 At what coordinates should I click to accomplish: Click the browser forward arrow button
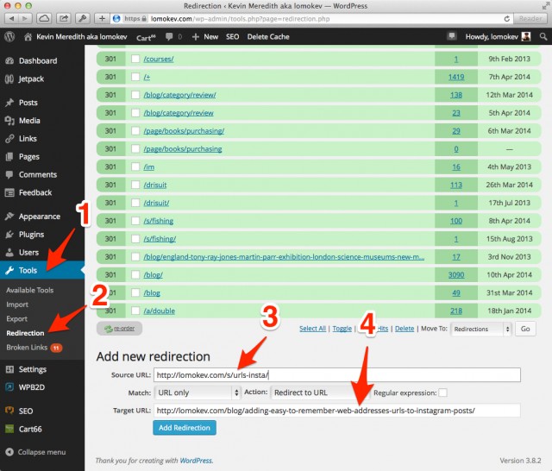coord(25,18)
